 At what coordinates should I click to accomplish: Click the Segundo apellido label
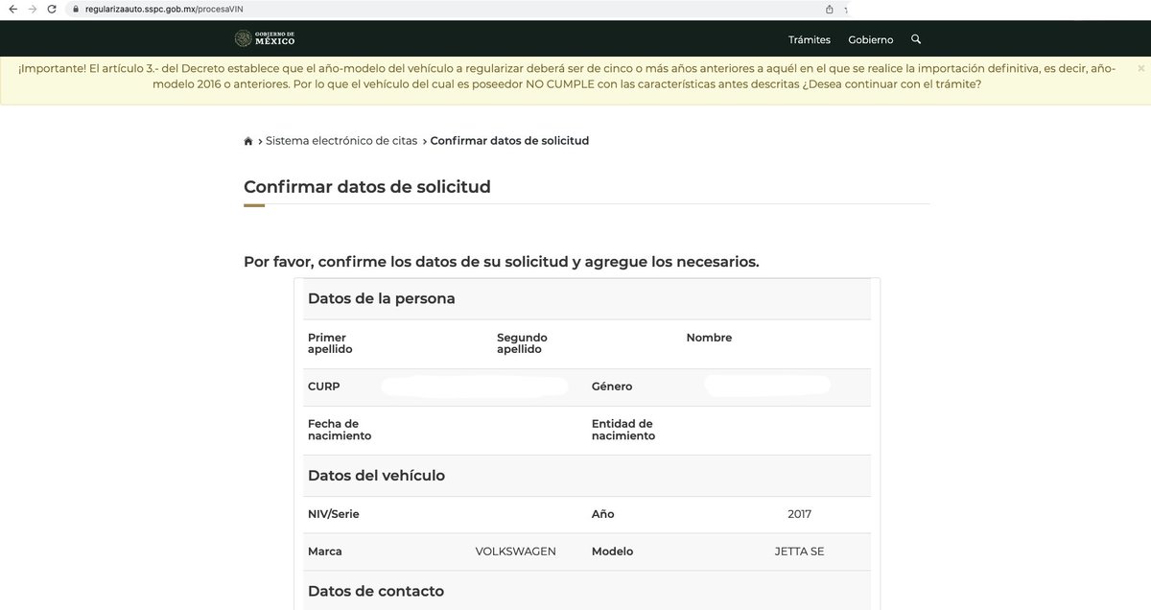(522, 343)
